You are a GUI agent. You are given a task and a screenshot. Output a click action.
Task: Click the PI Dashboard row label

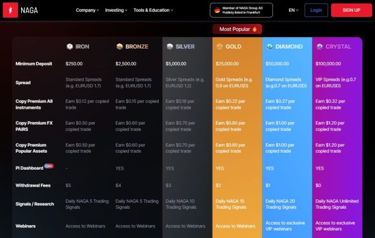click(29, 168)
